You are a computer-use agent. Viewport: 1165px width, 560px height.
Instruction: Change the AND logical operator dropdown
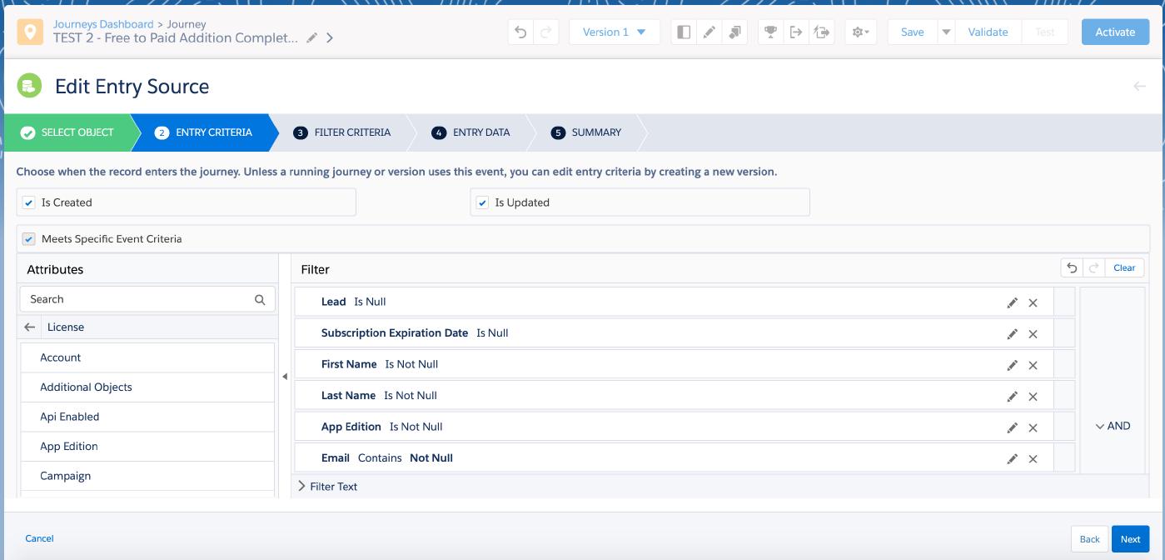click(1113, 426)
